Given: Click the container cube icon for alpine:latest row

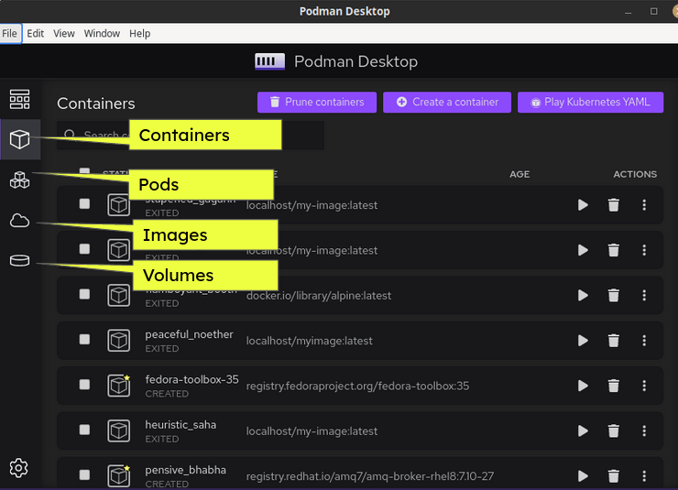Looking at the screenshot, I should tap(118, 295).
